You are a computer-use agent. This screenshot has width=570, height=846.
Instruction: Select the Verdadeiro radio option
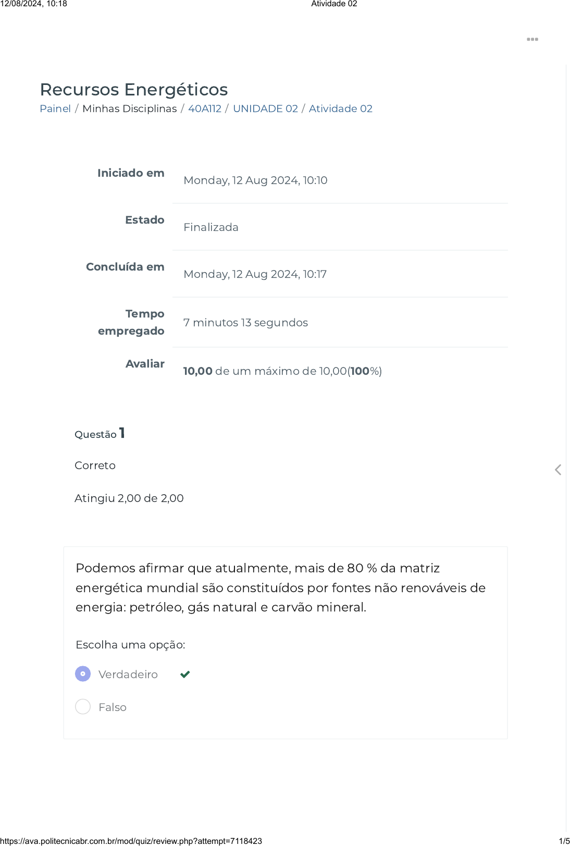coord(83,674)
